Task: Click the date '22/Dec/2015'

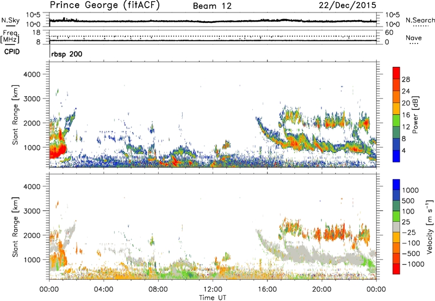Action: 347,5
